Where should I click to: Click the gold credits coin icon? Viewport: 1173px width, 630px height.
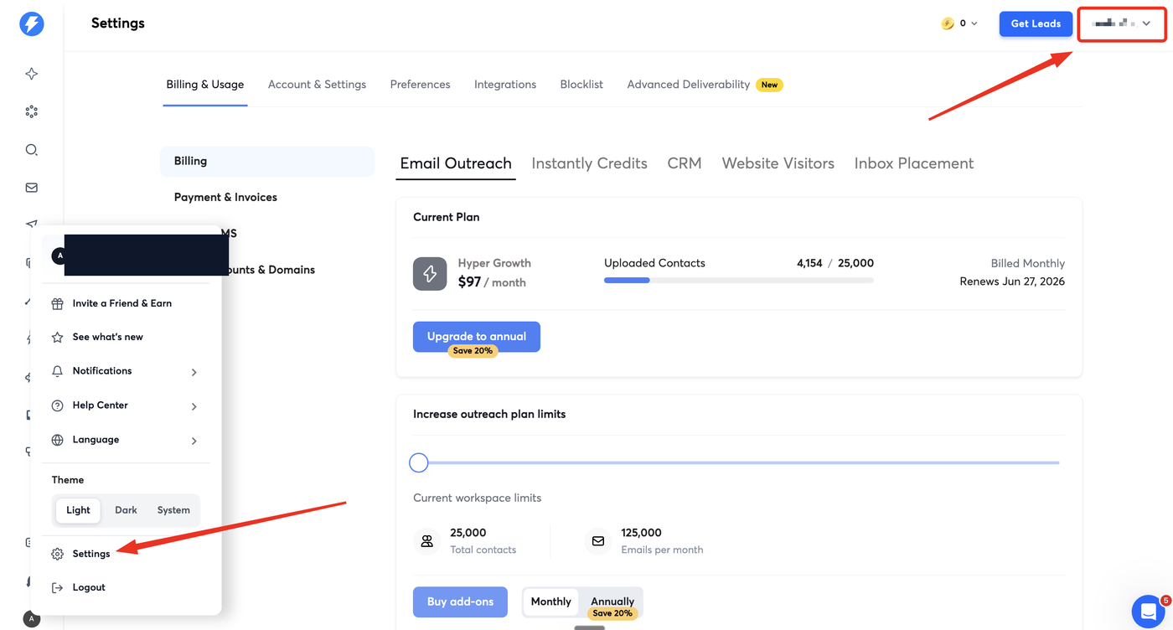(948, 23)
